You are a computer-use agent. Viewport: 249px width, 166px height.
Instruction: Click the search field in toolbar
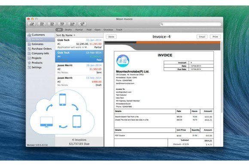pos(191,24)
